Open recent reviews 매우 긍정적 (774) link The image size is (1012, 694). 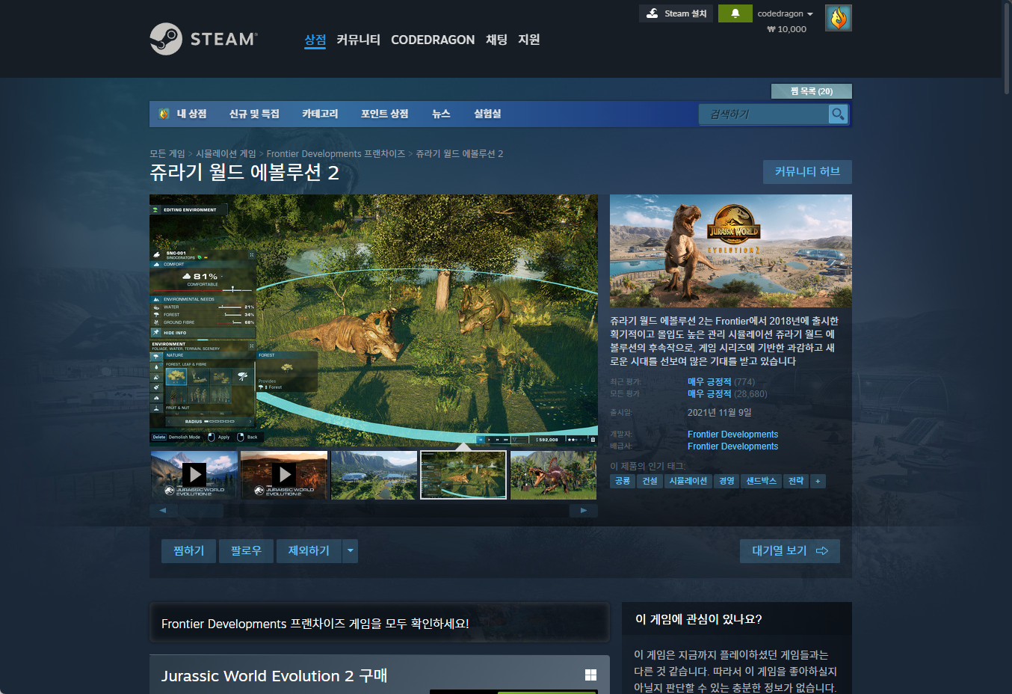point(721,381)
